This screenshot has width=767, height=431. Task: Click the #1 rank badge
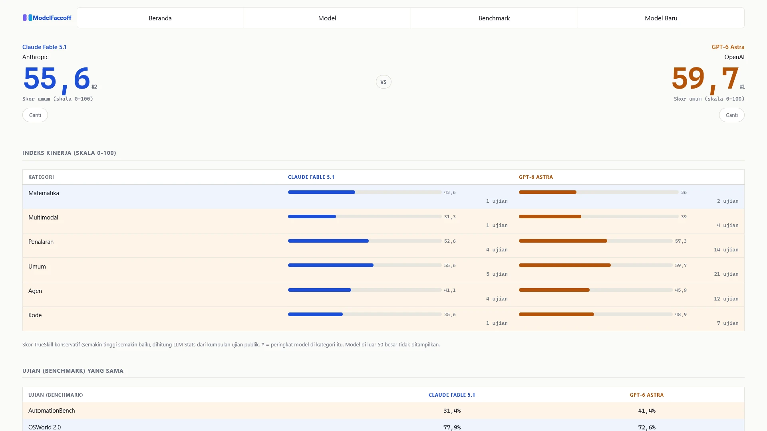click(x=742, y=87)
